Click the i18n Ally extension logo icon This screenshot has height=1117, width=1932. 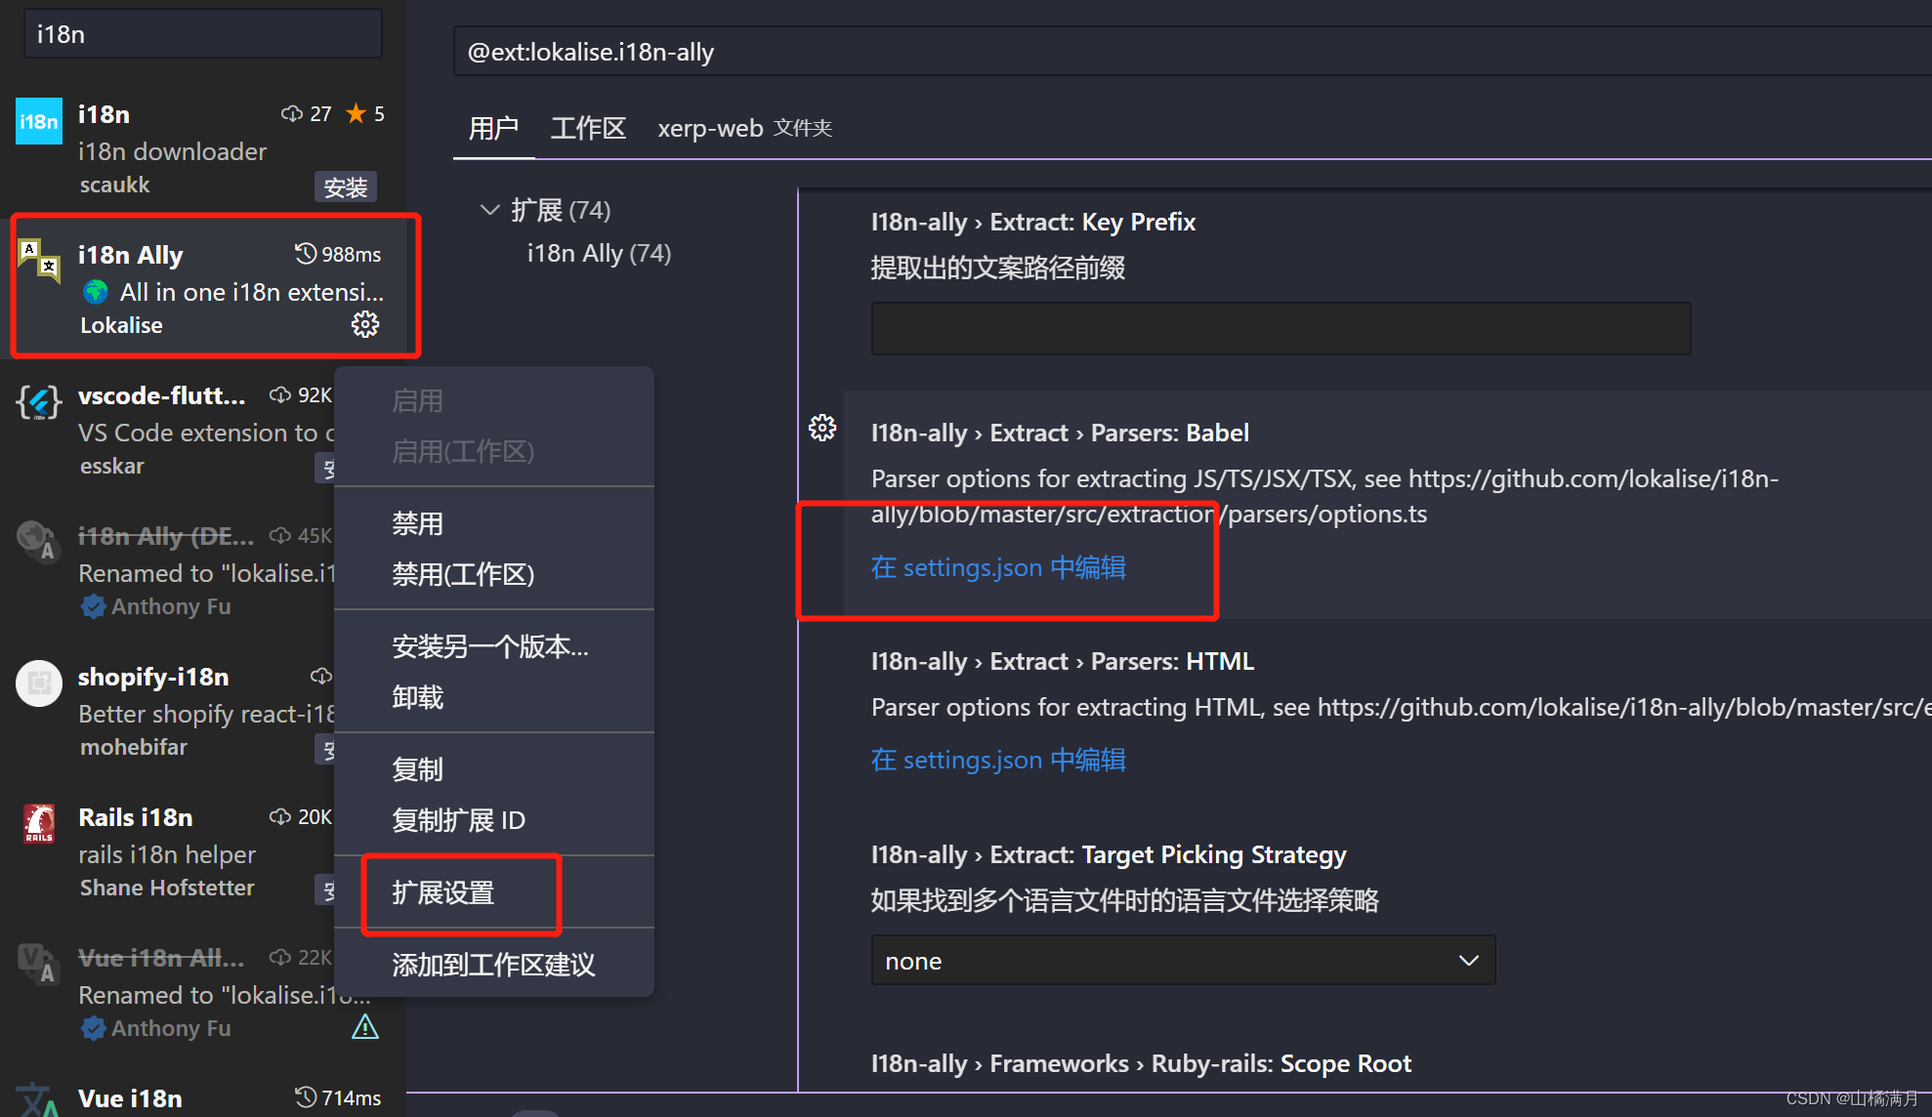coord(39,260)
